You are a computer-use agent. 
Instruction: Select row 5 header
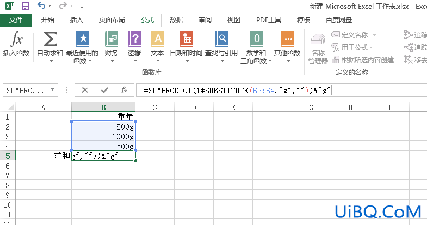[x=8, y=156]
